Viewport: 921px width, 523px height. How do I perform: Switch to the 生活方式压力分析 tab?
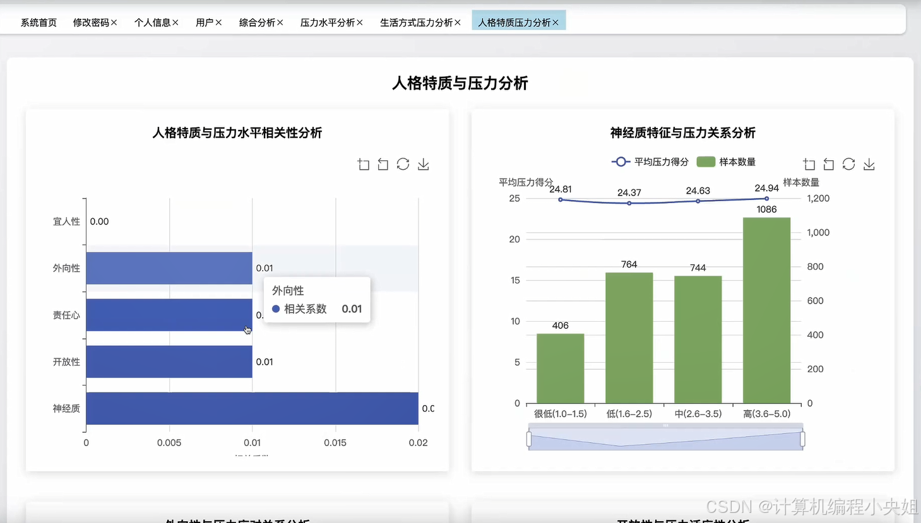click(x=417, y=23)
